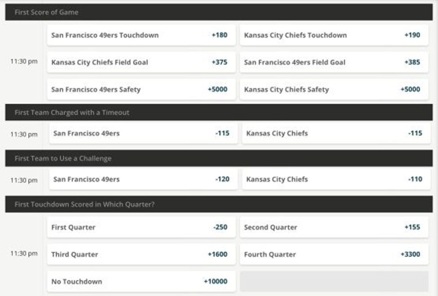
Task: Bet on San Francisco 49ers Safety
Action: coord(141,89)
